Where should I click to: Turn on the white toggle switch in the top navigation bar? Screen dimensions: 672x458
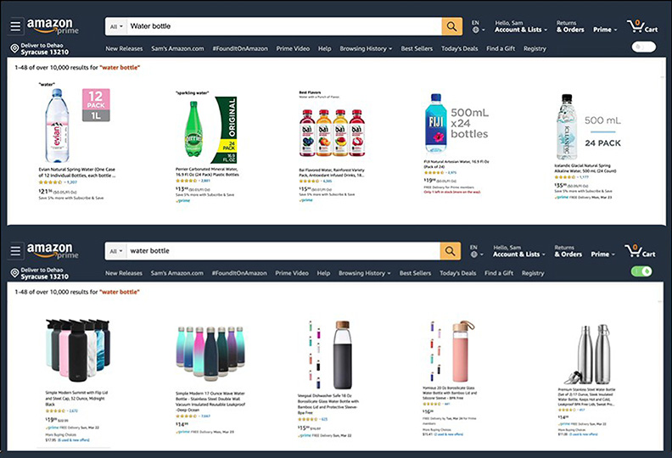(643, 47)
